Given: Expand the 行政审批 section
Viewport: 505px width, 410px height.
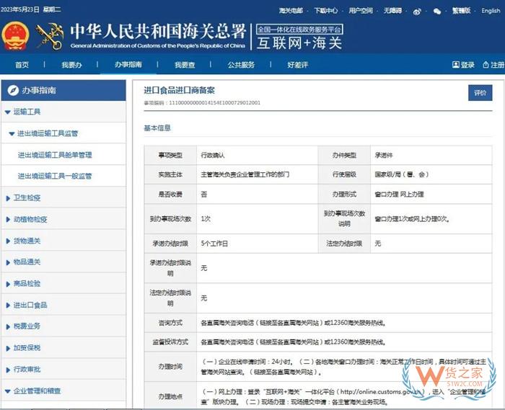Looking at the screenshot, I should pos(8,370).
